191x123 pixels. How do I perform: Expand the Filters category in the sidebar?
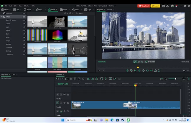point(8,17)
